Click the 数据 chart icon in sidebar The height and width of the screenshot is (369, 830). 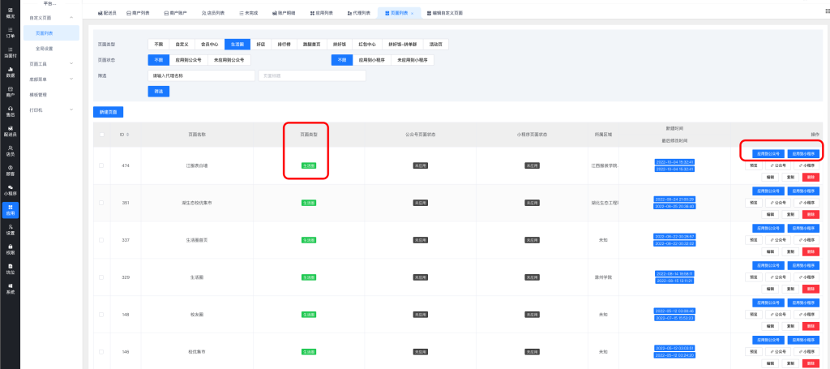[x=11, y=72]
